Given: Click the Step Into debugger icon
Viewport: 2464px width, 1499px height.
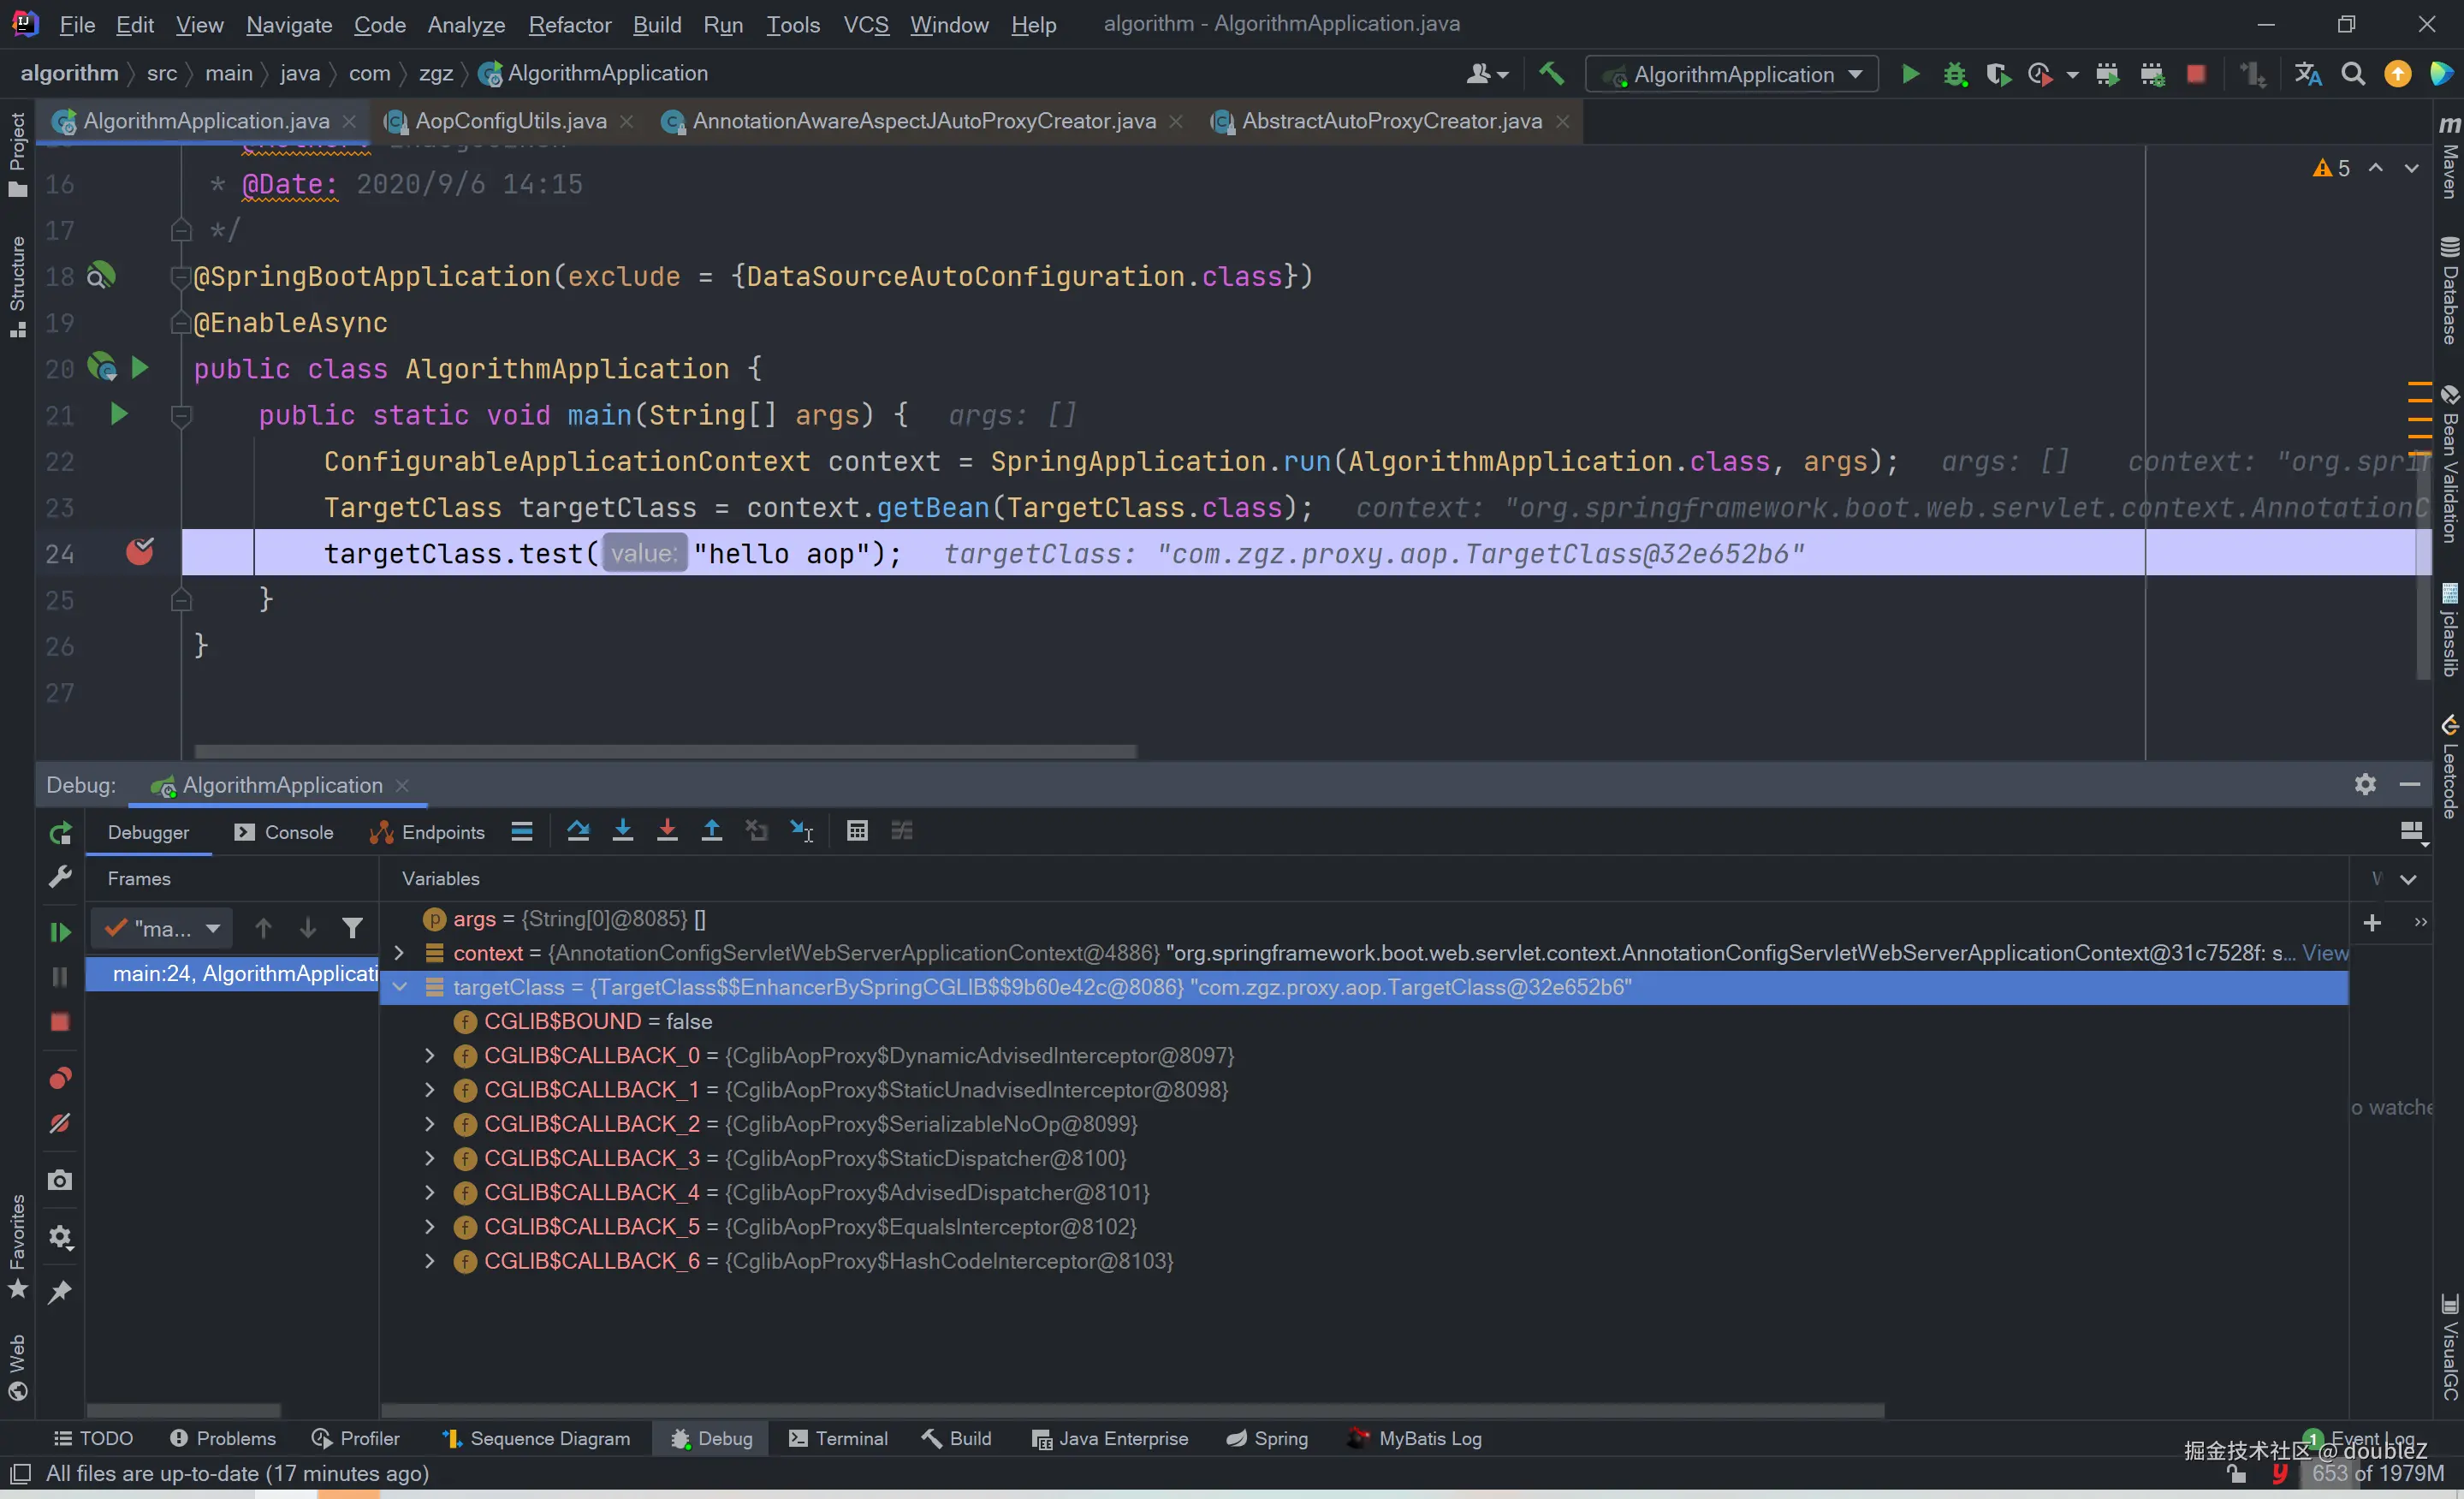Looking at the screenshot, I should tap(622, 831).
